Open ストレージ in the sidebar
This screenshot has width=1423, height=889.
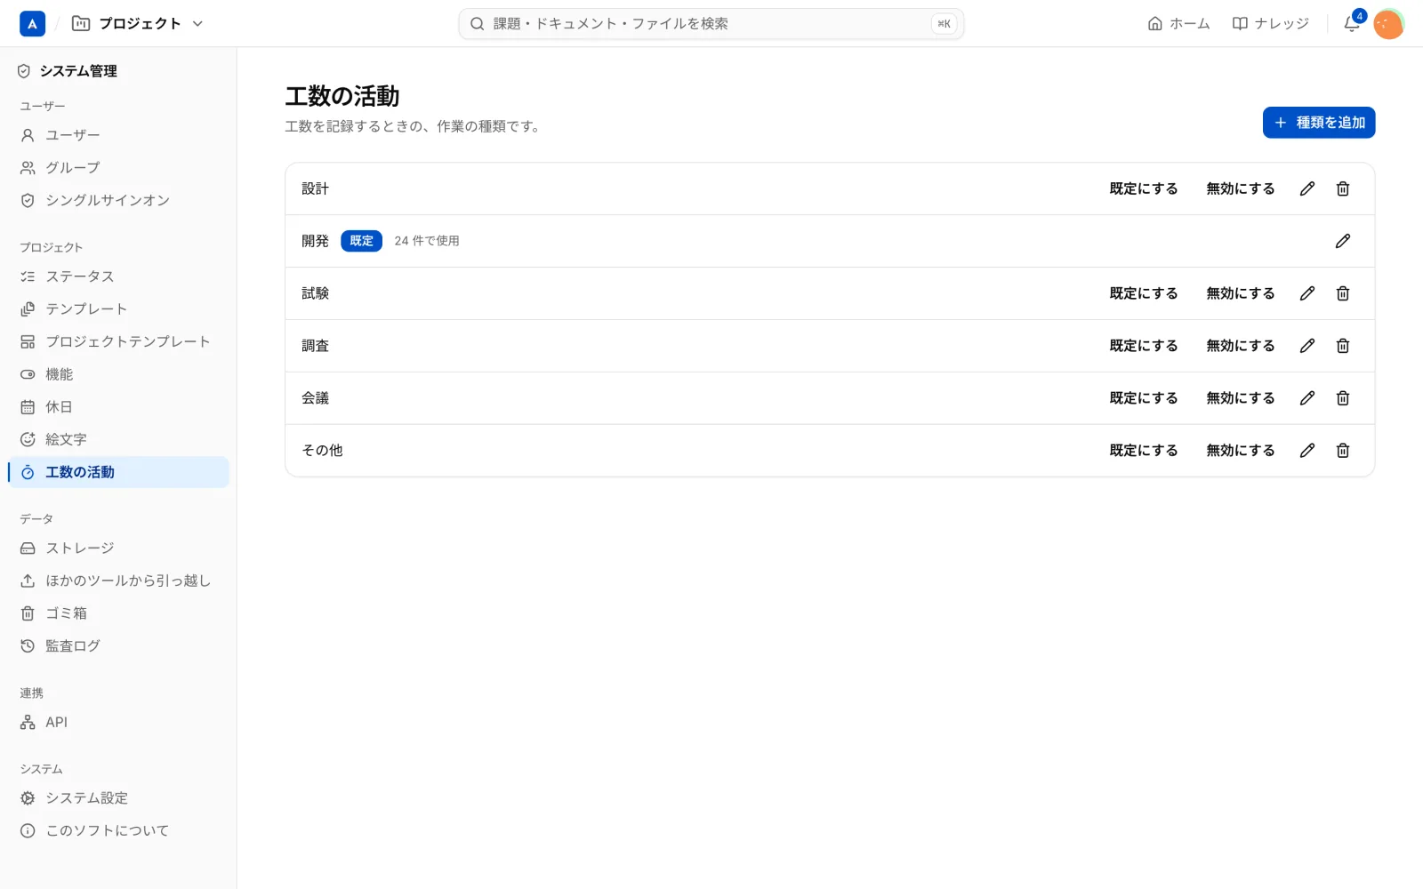(x=118, y=549)
